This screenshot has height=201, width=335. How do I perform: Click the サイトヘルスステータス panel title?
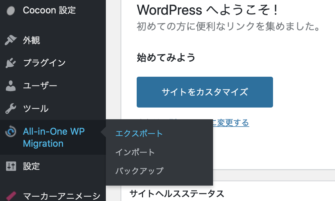(177, 194)
